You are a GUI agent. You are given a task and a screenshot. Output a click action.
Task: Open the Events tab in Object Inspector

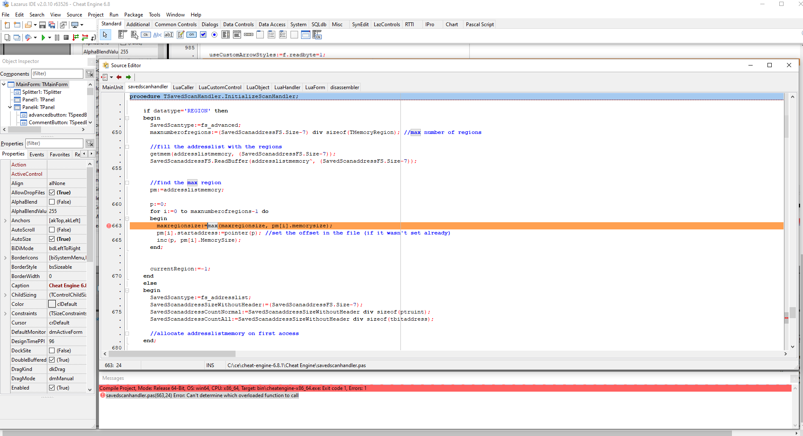point(37,154)
